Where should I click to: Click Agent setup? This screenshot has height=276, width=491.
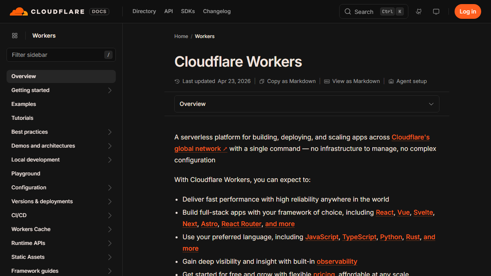point(408,81)
